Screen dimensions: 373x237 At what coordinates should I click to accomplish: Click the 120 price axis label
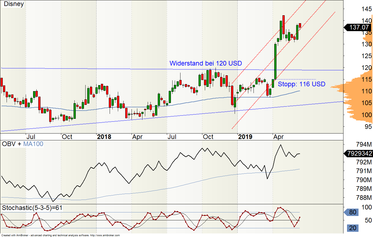pos(366,68)
